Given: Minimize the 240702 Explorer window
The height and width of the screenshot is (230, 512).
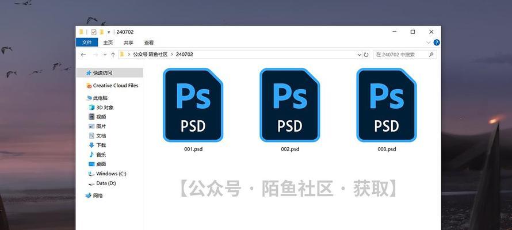Looking at the screenshot, I should pyautogui.click(x=395, y=32).
